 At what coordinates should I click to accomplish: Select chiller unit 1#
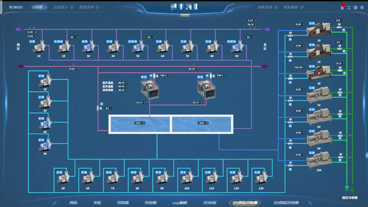(319, 31)
